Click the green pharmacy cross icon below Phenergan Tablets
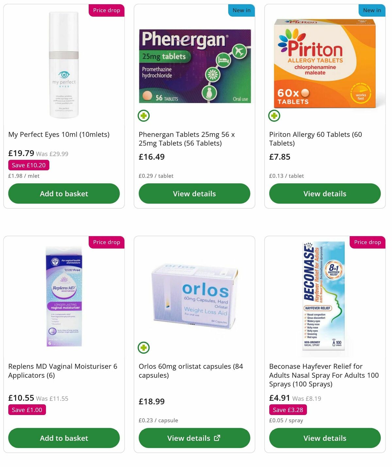The width and height of the screenshot is (392, 467). (143, 116)
